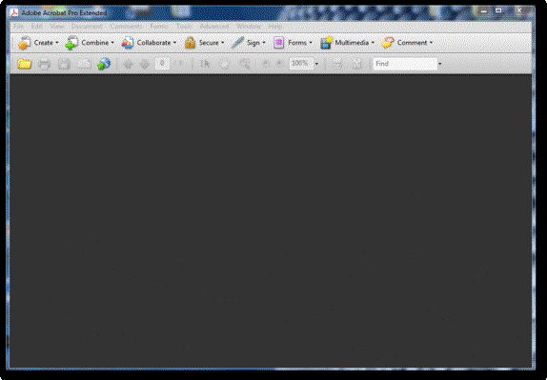The width and height of the screenshot is (547, 380).
Task: Click the Marquee Zoom magnifier tool
Action: coord(245,64)
